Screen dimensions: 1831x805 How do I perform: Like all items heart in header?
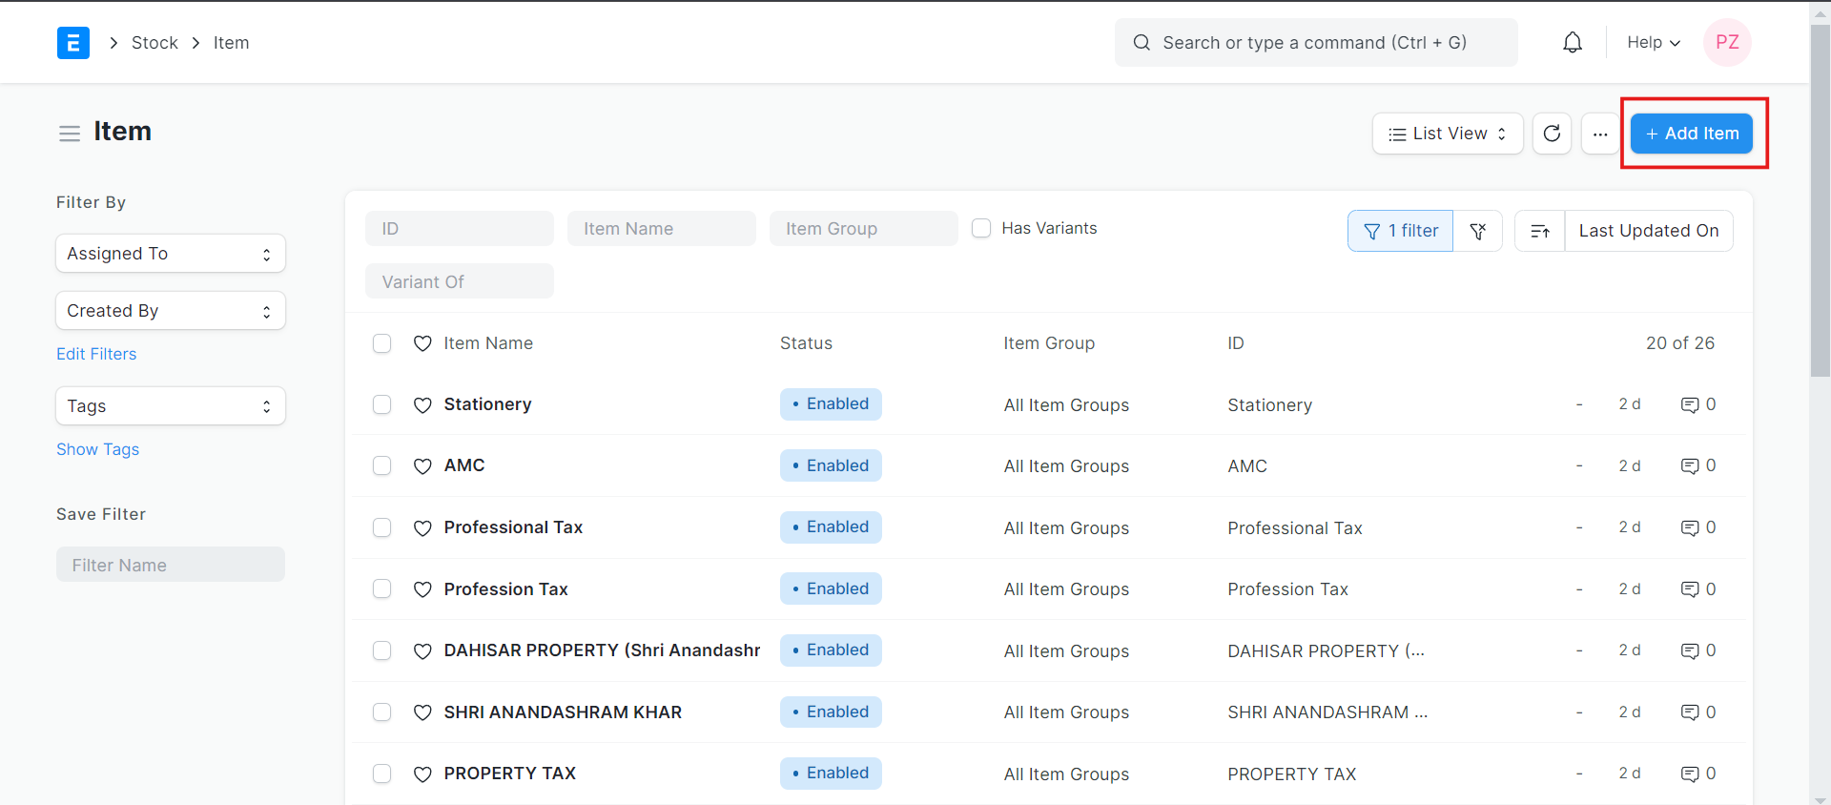point(422,343)
